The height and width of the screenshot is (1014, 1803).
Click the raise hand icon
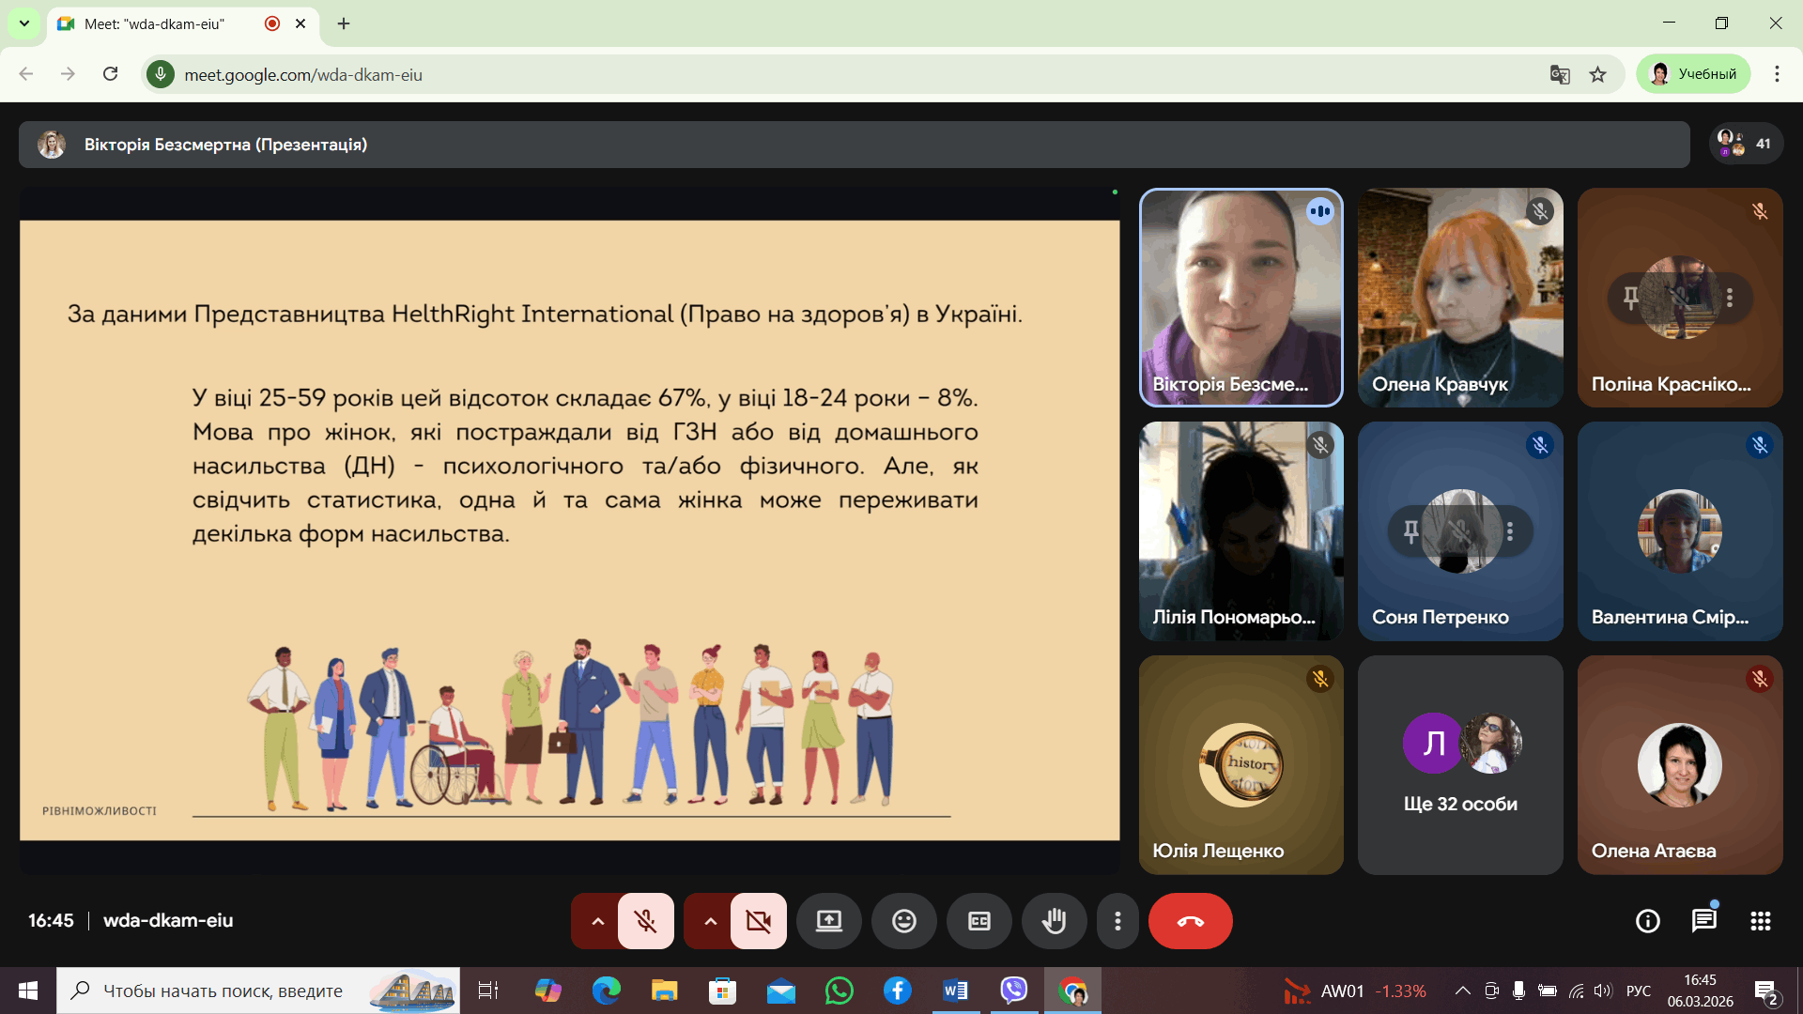(x=1054, y=921)
